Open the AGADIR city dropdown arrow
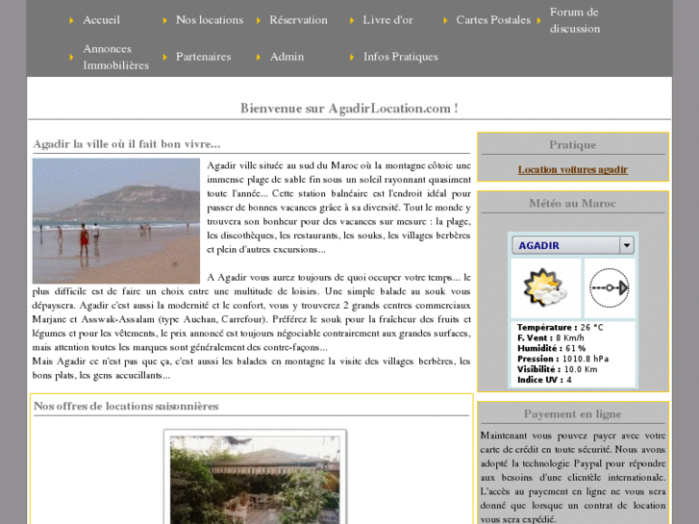 [x=626, y=245]
